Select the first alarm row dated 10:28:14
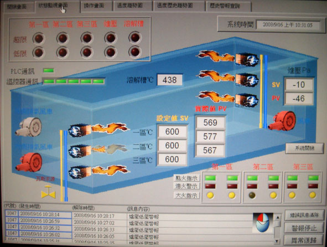327x247 pixels. point(139,215)
